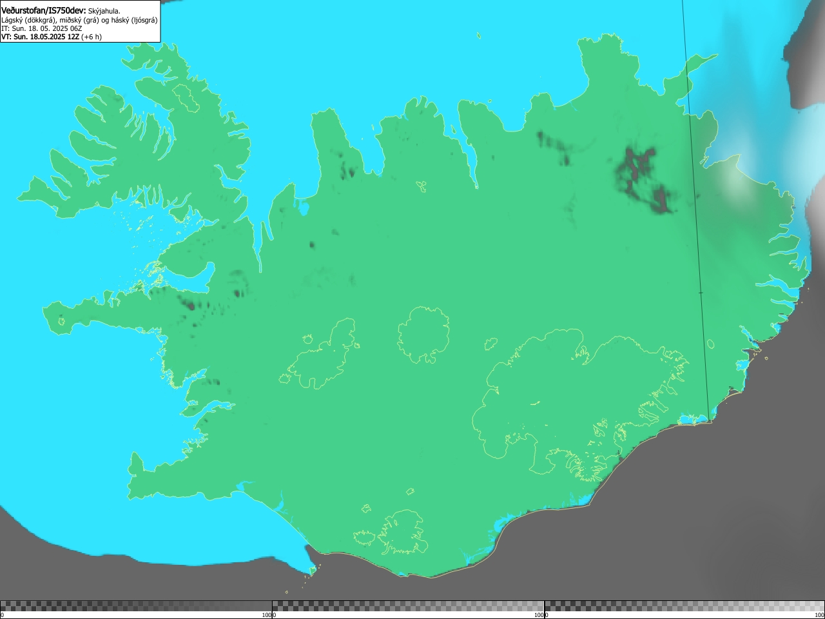This screenshot has width=825, height=619.
Task: Click the 100 label of the darkest bar
Action: pos(266,615)
